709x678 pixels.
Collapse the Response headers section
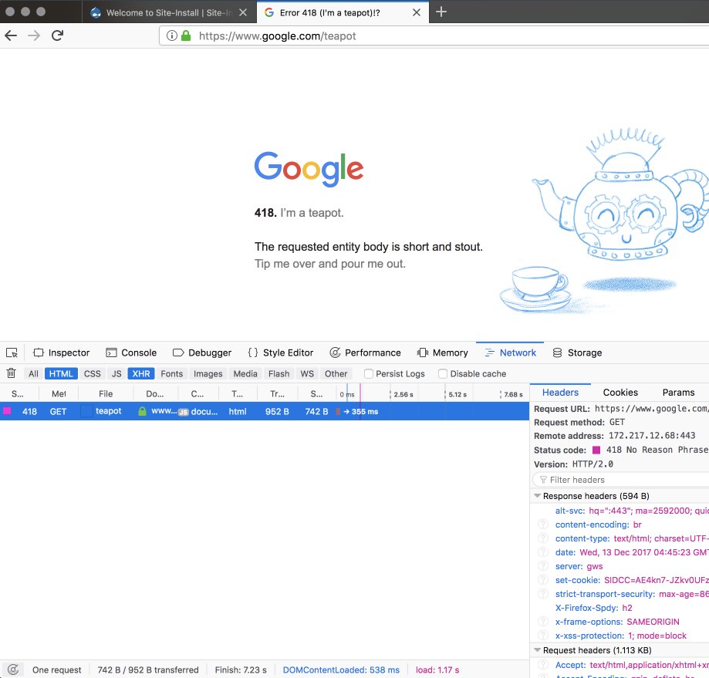pos(538,496)
